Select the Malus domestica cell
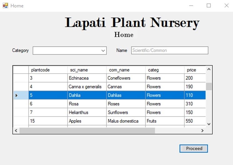Screen dimensions: 233x165 pos(126,121)
